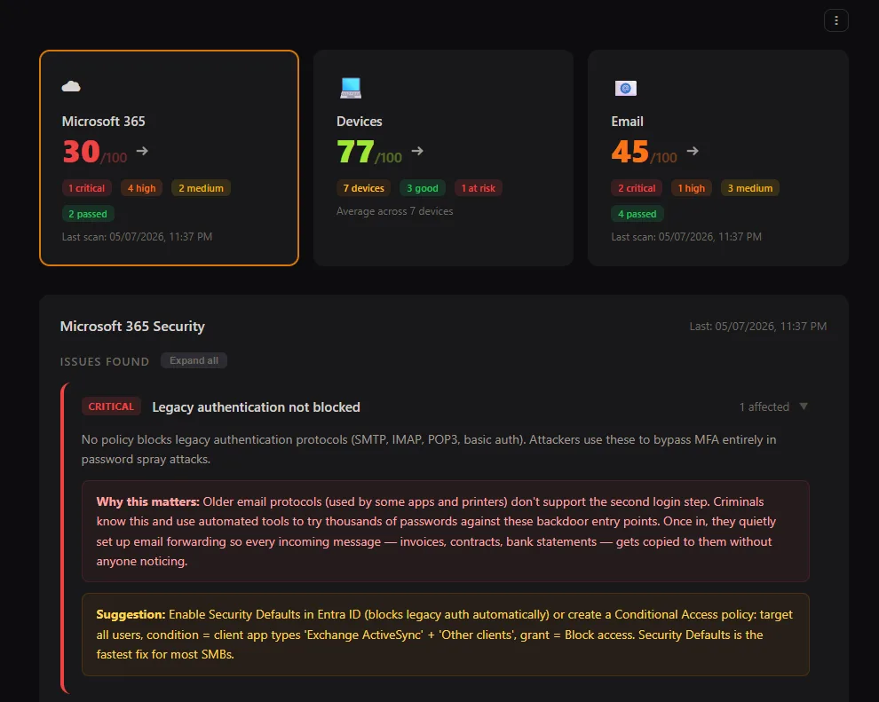
Task: Click the 1 at risk badge
Action: pos(479,188)
